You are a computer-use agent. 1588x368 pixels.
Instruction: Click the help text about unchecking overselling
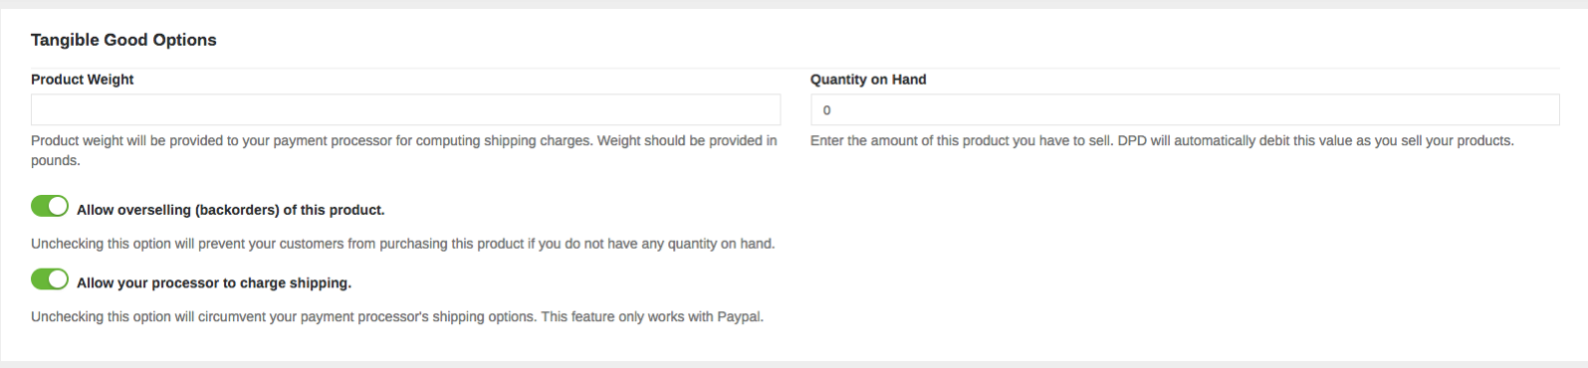click(x=402, y=244)
